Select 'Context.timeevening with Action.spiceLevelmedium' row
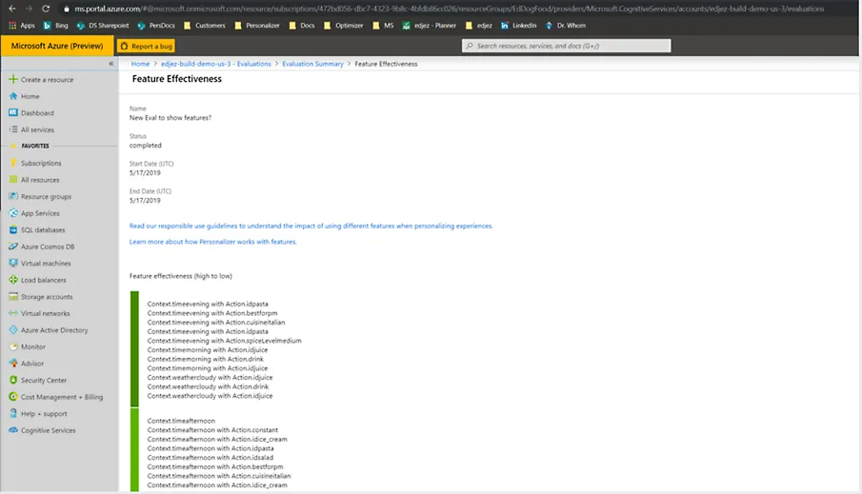Image resolution: width=862 pixels, height=494 pixels. click(224, 341)
